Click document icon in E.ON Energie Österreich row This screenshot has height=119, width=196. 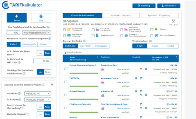coord(141,104)
